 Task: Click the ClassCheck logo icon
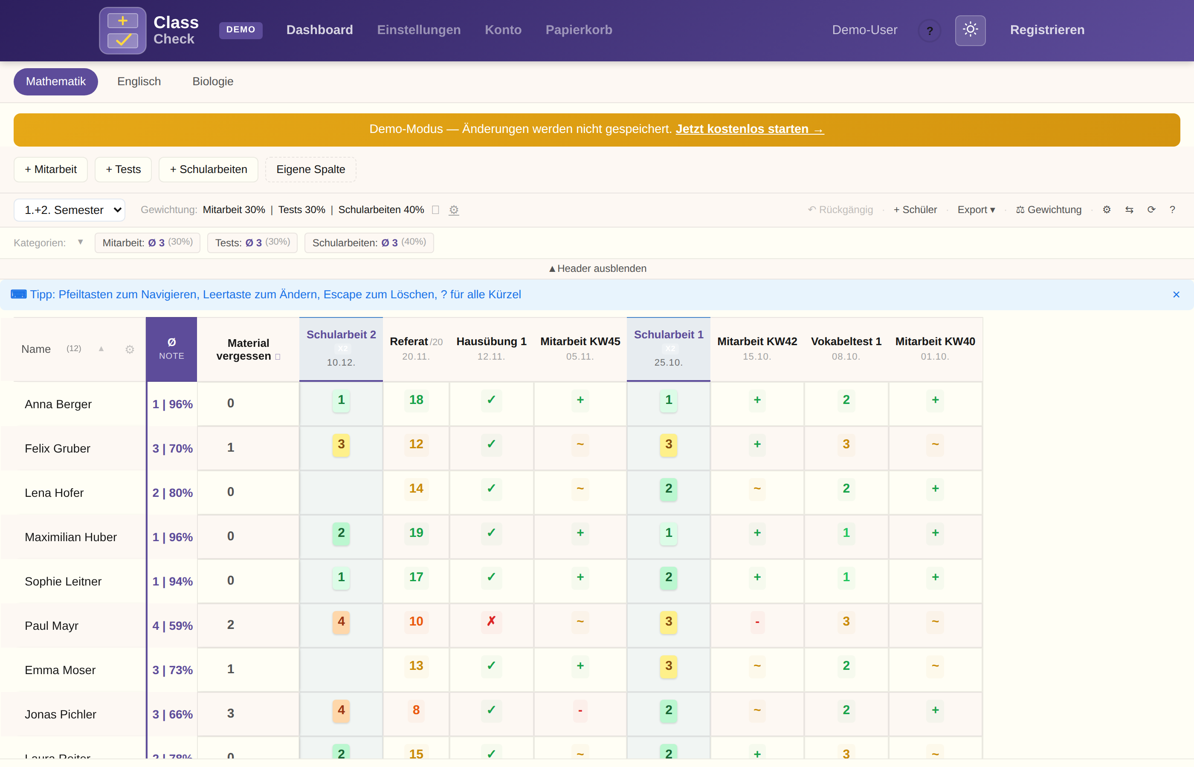click(x=122, y=30)
